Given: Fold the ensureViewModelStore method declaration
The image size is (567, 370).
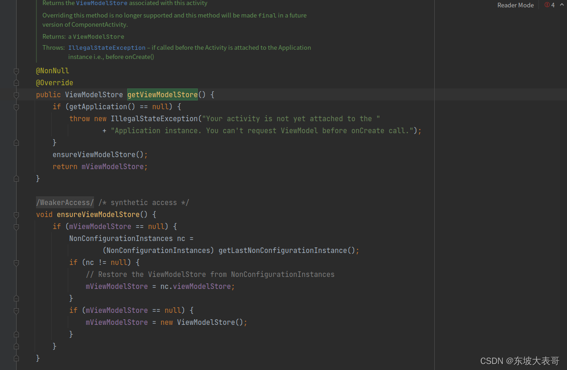Looking at the screenshot, I should pos(16,215).
